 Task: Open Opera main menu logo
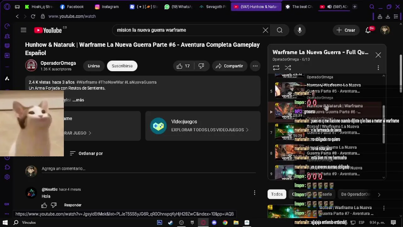7,7
